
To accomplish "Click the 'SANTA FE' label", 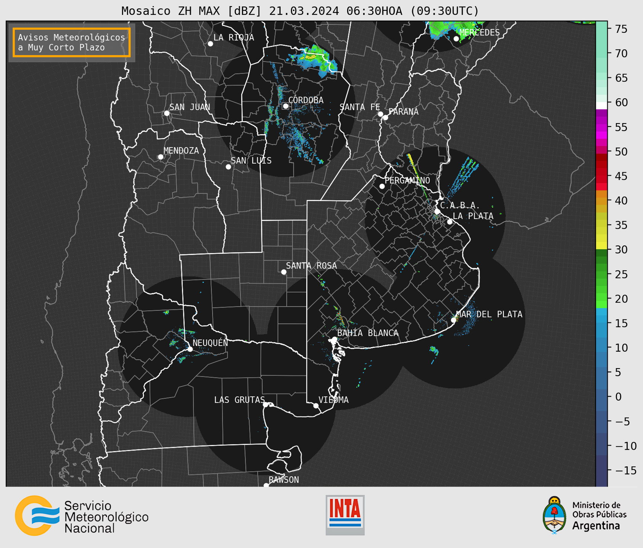I will coord(360,107).
